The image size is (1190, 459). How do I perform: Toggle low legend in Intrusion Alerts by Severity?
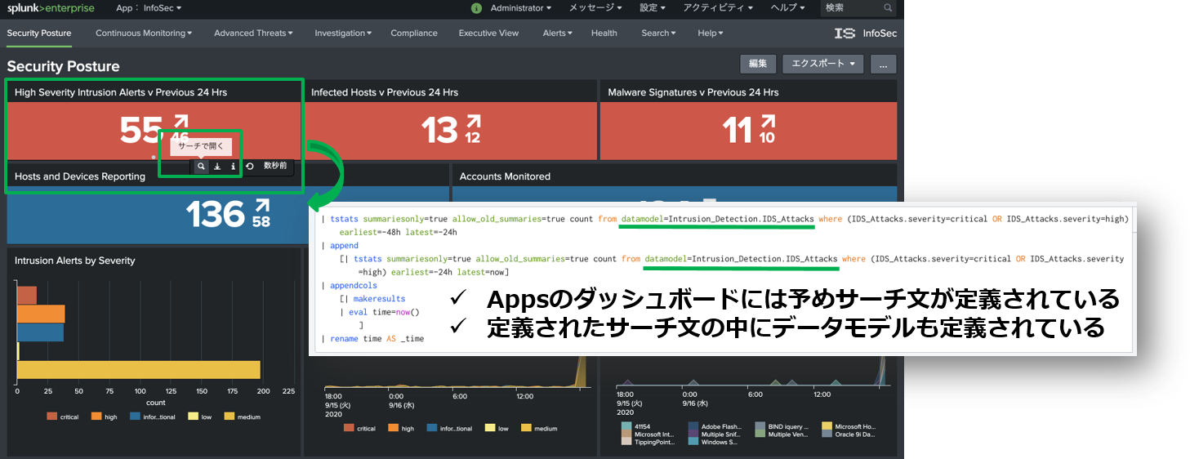click(200, 417)
